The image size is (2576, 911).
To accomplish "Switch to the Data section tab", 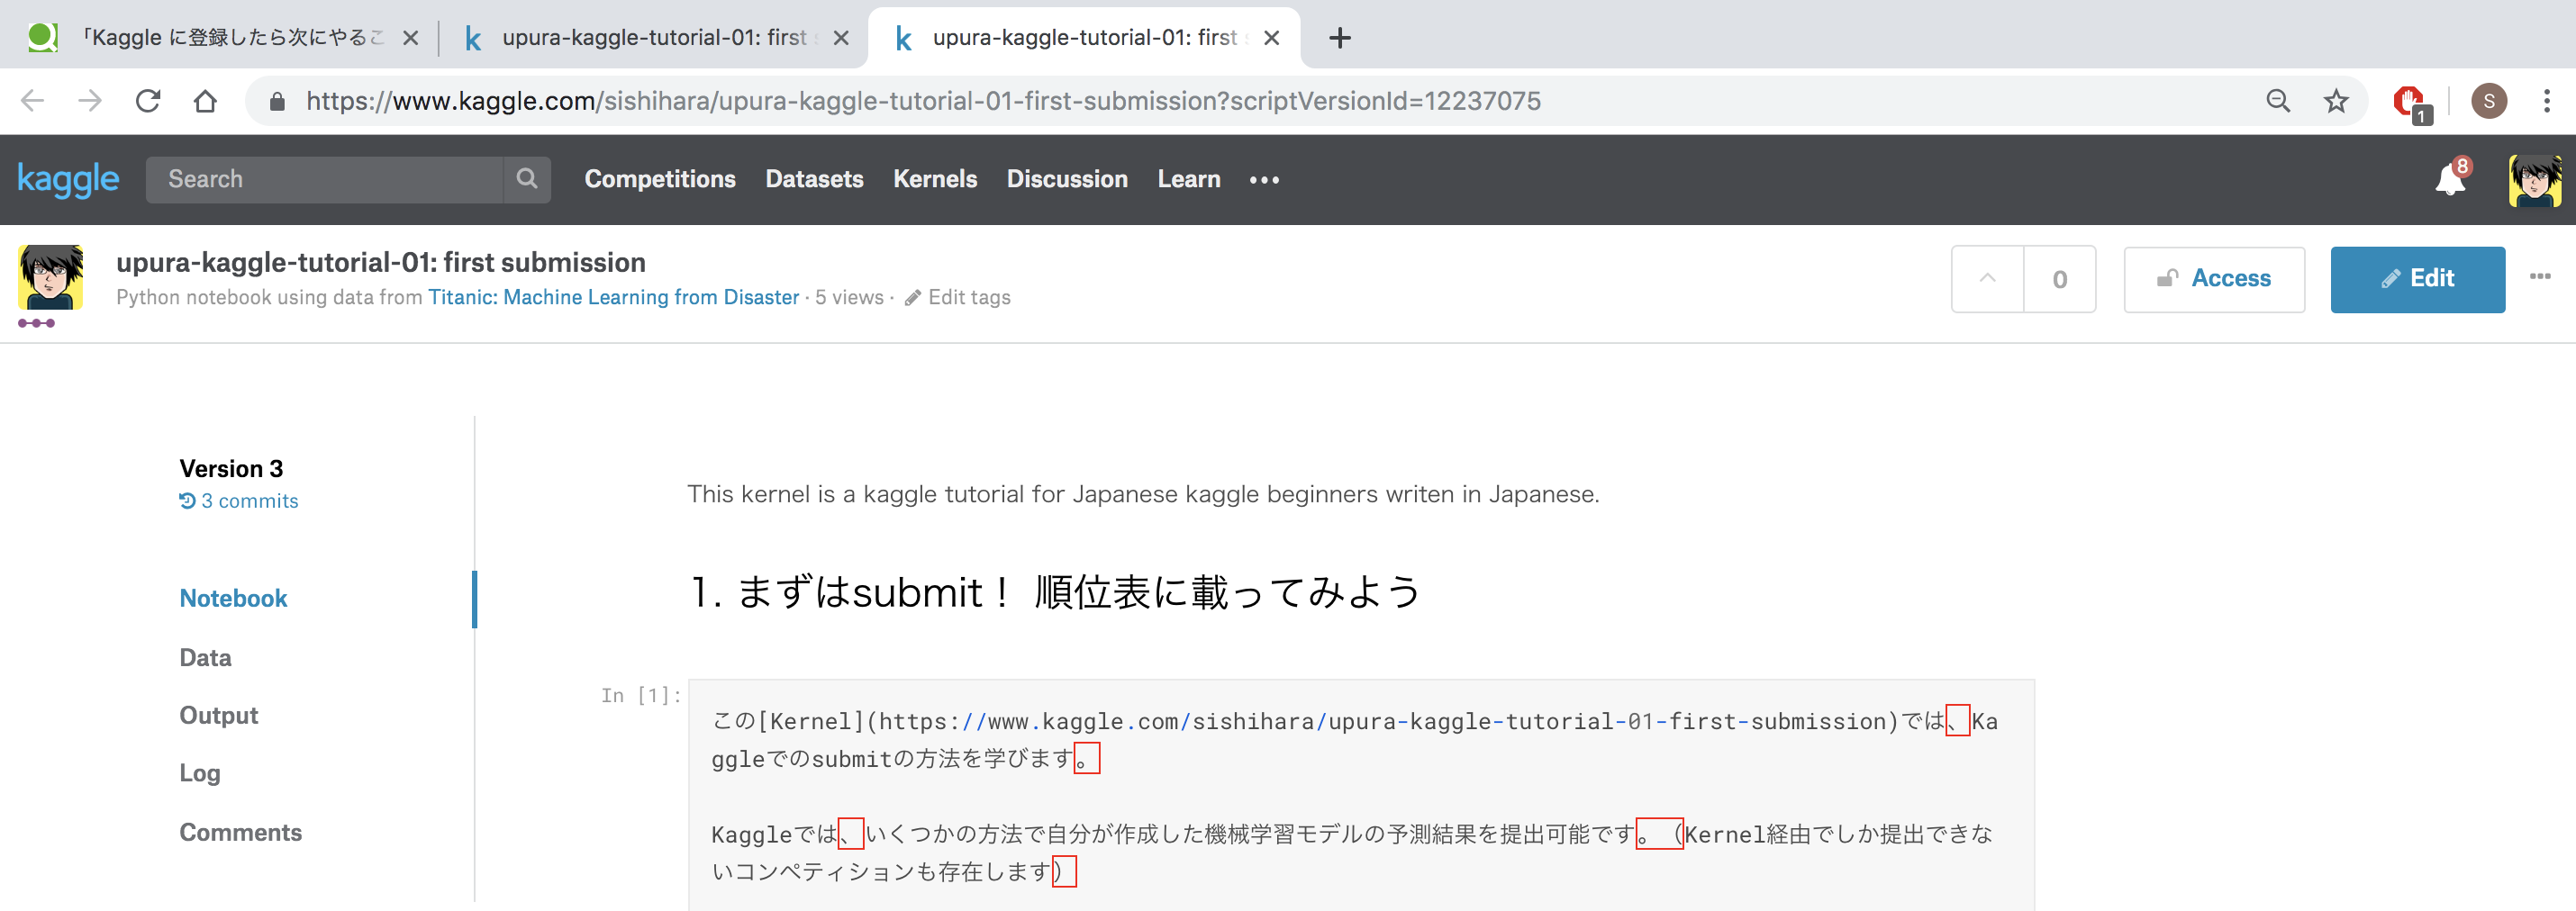I will pyautogui.click(x=205, y=657).
